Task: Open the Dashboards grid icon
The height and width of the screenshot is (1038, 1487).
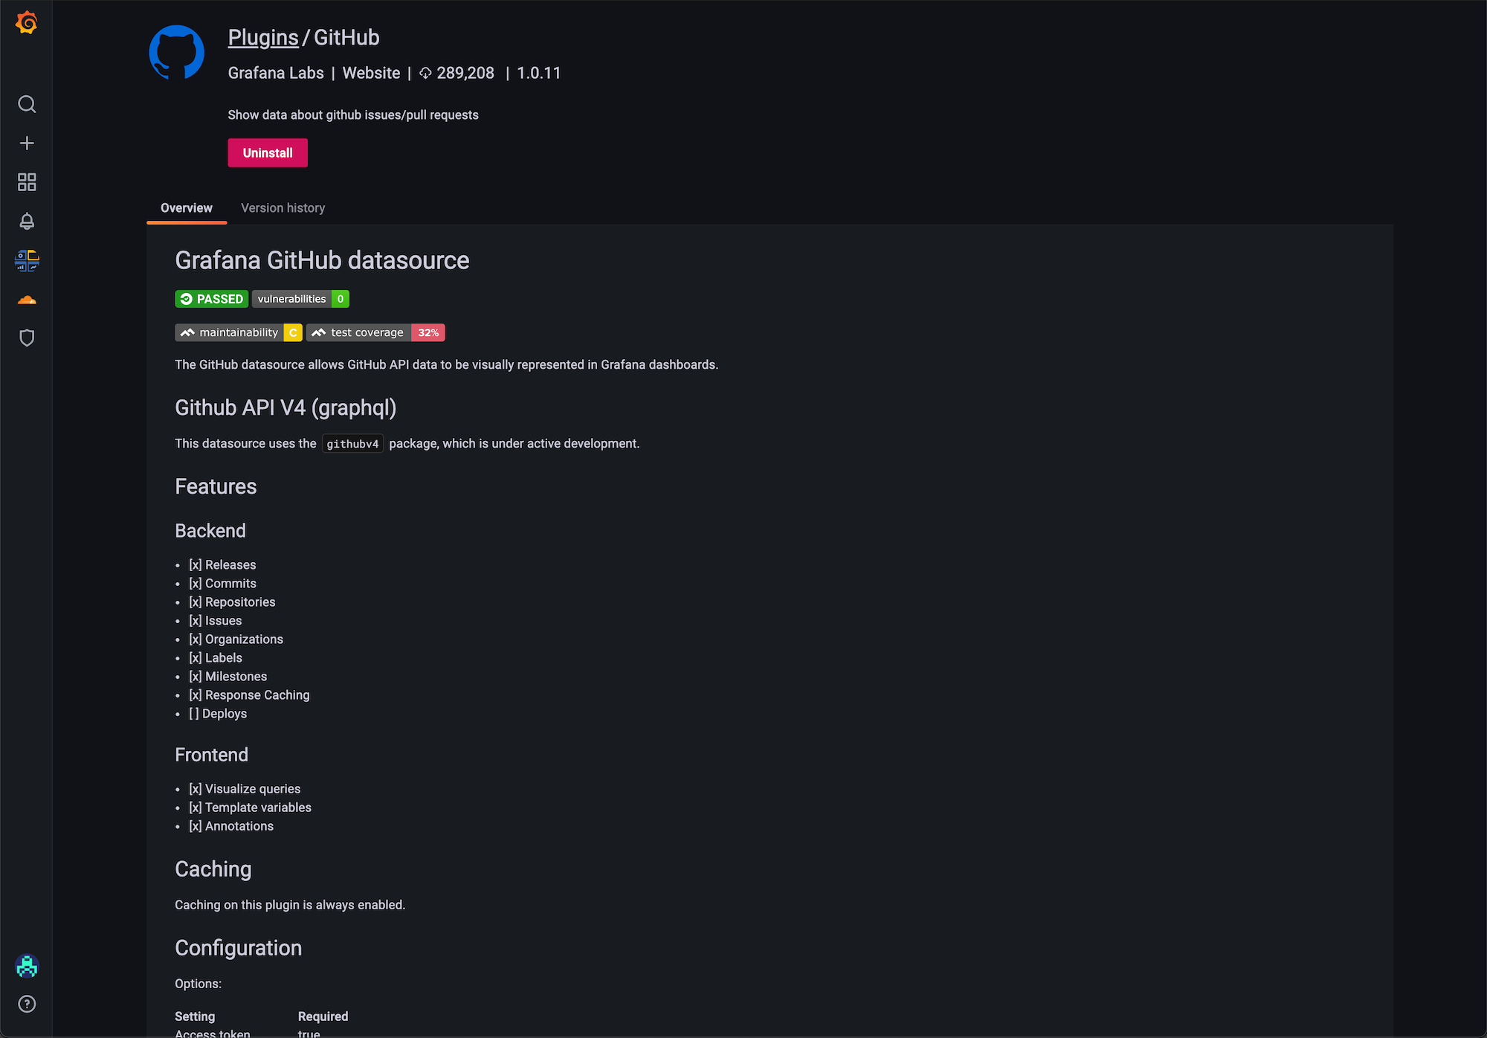Action: 27,182
